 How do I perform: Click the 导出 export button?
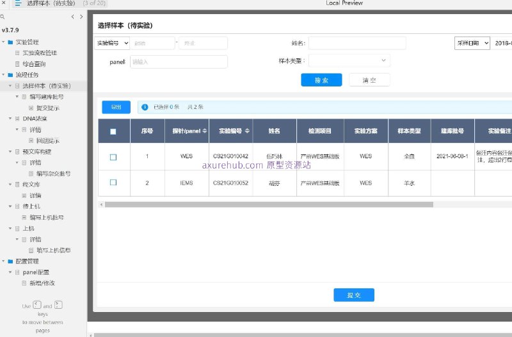click(x=116, y=107)
